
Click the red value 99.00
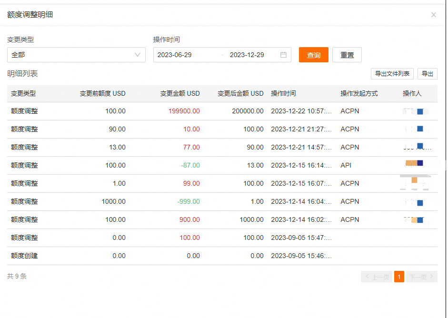click(x=191, y=183)
